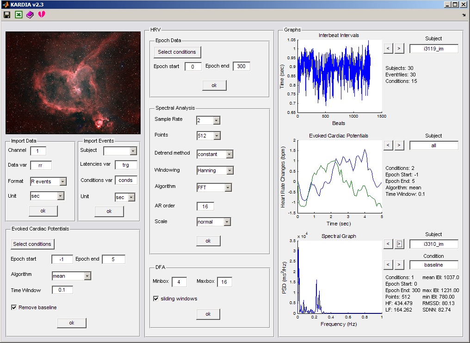This screenshot has width=470, height=343.
Task: Go to previous subject in Interbeat Intervals
Action: coord(389,48)
